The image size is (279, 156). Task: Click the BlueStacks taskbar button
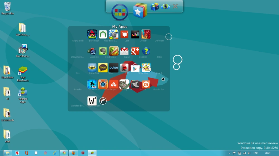(x=92, y=153)
